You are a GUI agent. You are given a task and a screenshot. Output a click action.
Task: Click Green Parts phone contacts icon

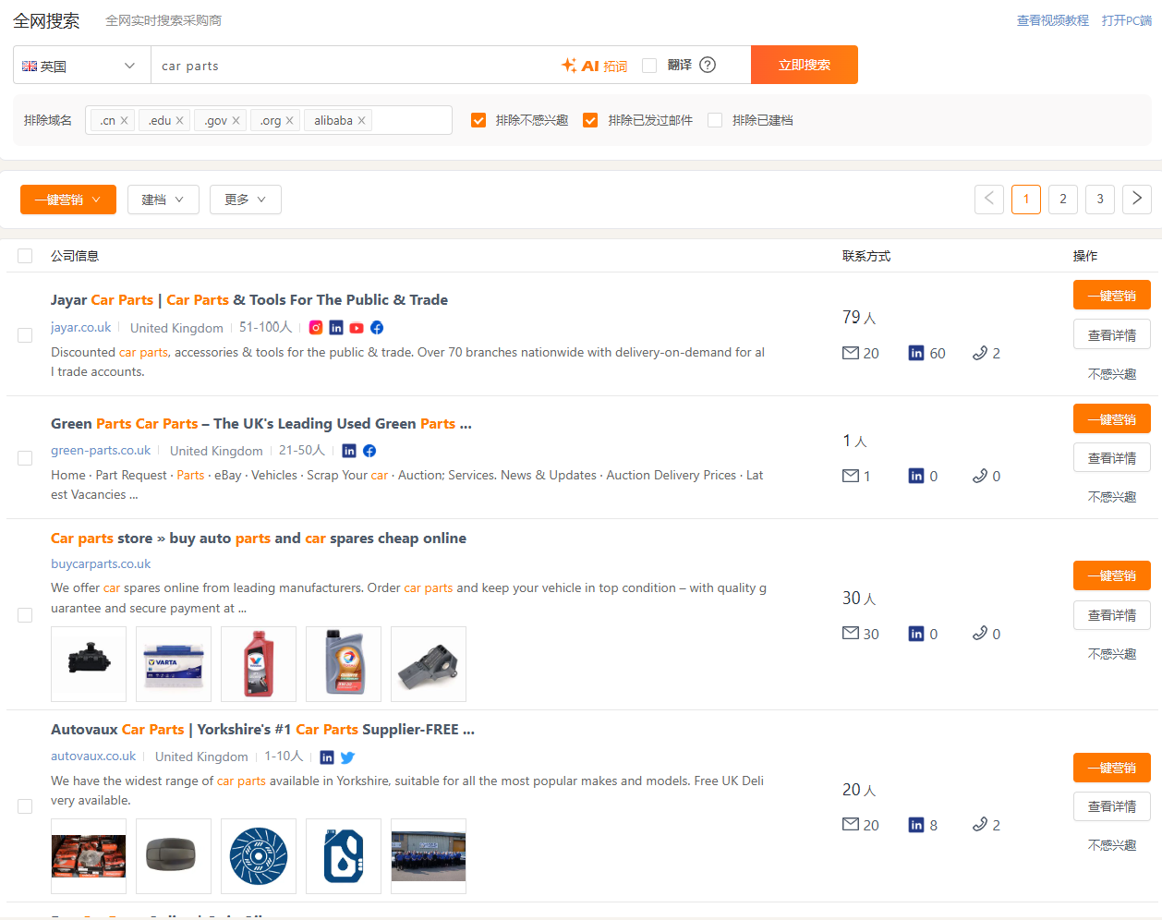[x=980, y=476]
